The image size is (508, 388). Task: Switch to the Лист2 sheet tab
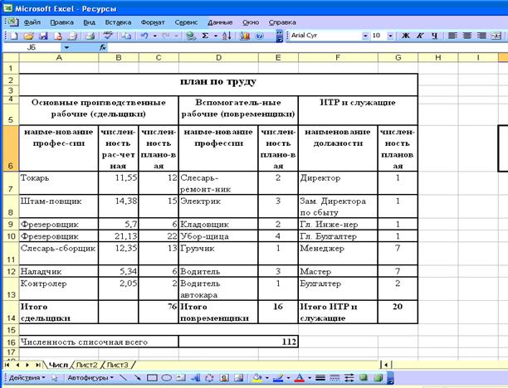click(86, 365)
